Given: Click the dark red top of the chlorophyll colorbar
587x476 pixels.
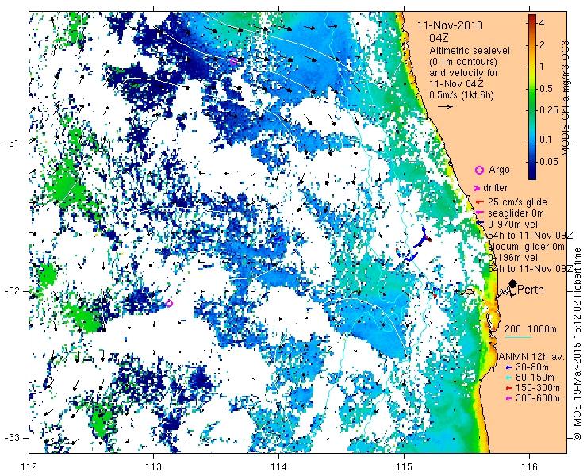Looking at the screenshot, I should [x=532, y=19].
